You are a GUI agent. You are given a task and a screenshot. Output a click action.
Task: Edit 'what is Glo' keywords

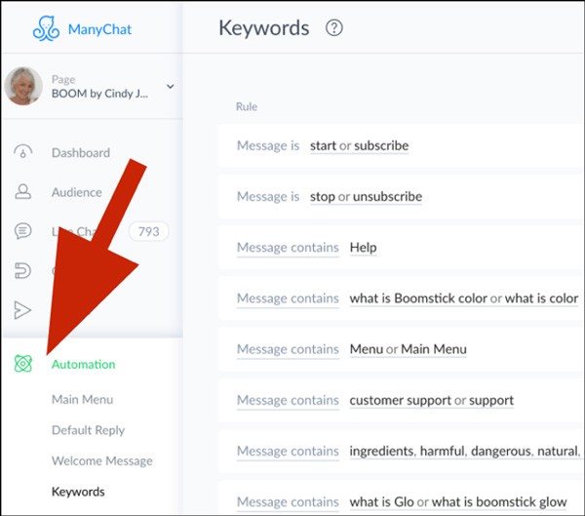tap(458, 502)
